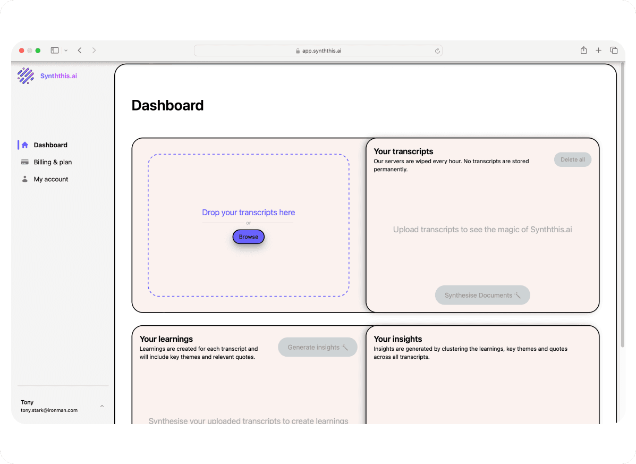Go back to previous page
Viewport: 636px width, 464px height.
80,50
